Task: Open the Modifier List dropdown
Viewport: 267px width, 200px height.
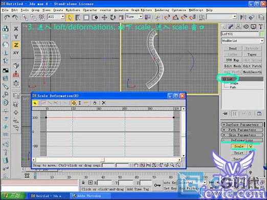Action: (242, 41)
